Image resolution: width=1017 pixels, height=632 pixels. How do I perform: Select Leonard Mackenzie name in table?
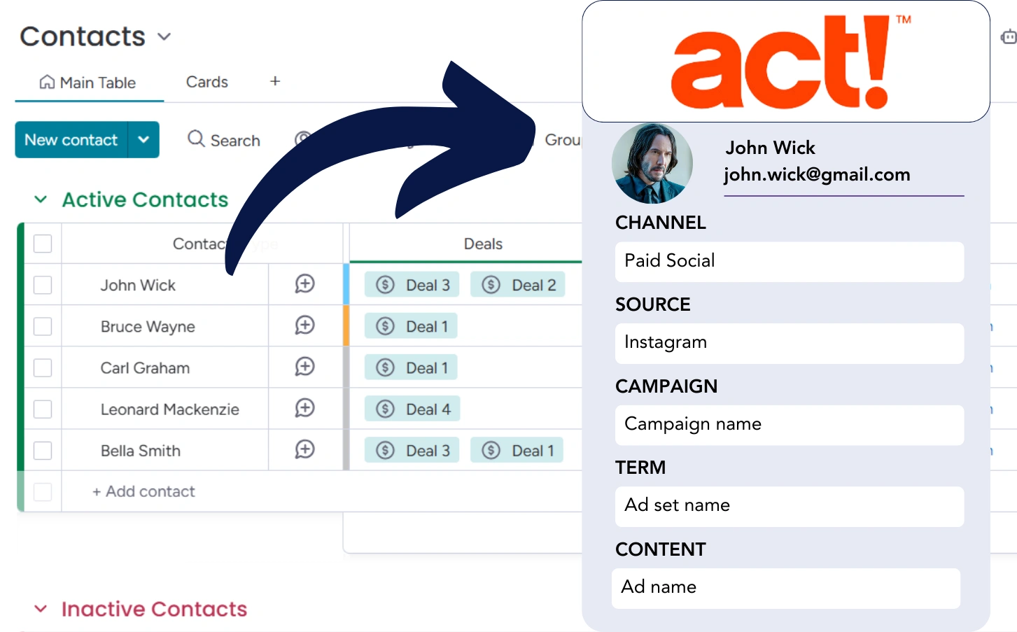[x=170, y=409]
